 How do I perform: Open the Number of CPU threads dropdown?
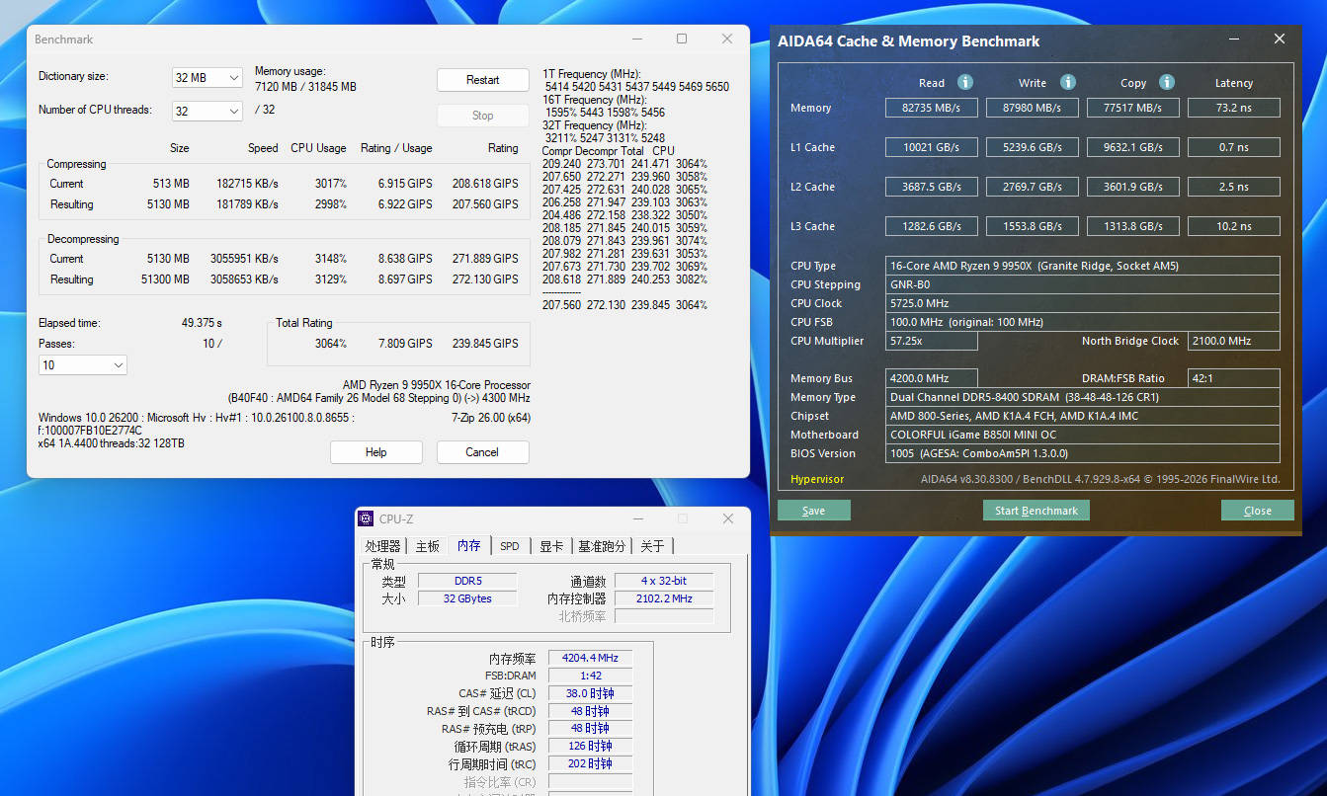point(207,112)
